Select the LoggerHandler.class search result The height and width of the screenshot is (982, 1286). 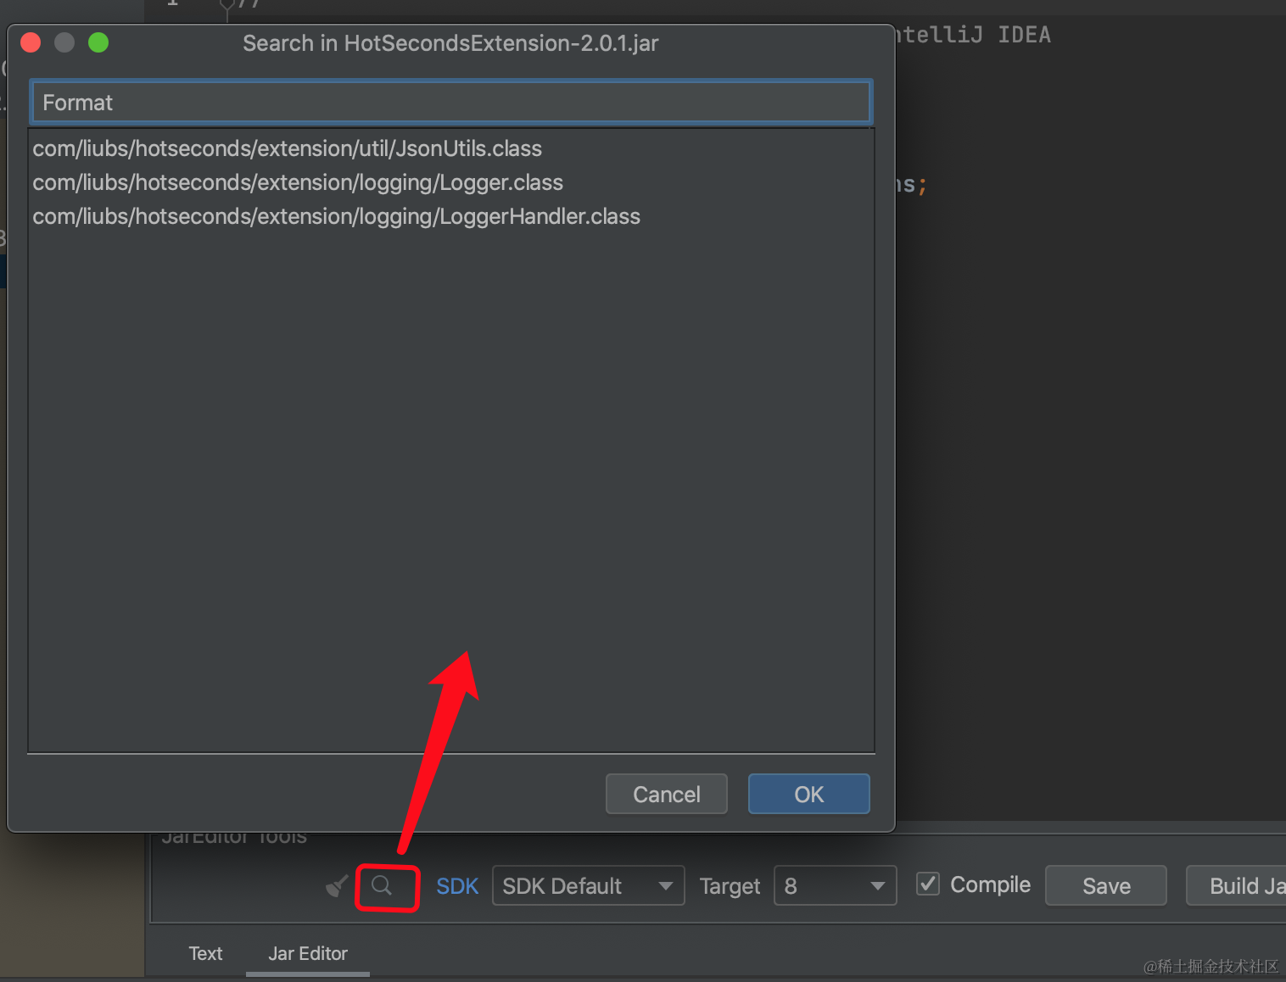point(450,216)
